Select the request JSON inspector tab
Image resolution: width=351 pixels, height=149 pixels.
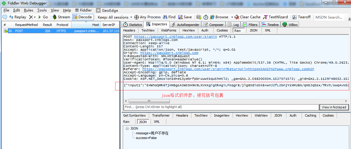(x=253, y=31)
